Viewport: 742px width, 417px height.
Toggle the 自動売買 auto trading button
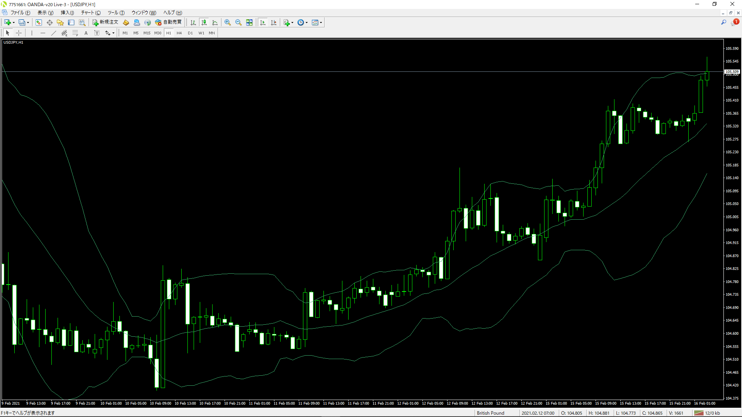pyautogui.click(x=168, y=22)
